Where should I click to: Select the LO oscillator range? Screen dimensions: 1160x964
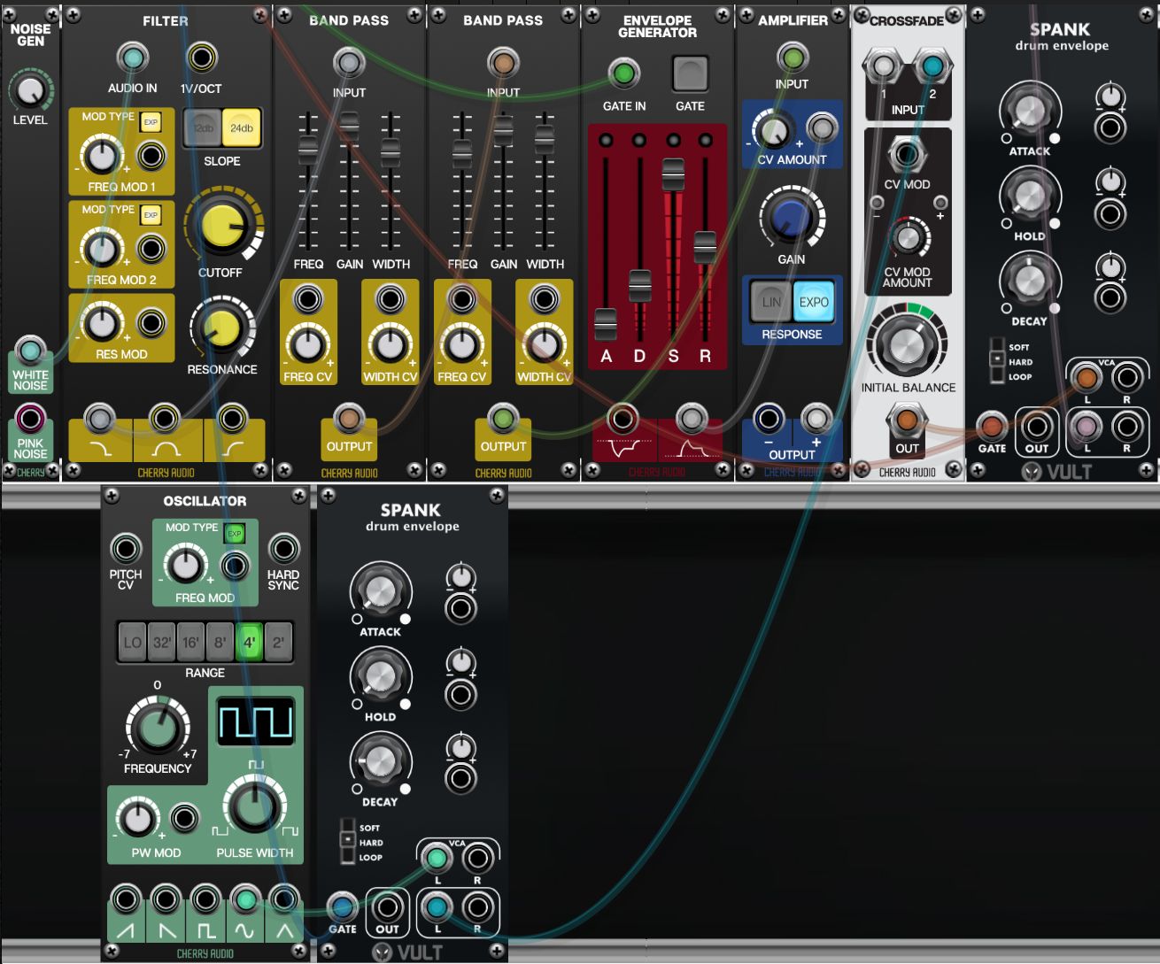[132, 643]
